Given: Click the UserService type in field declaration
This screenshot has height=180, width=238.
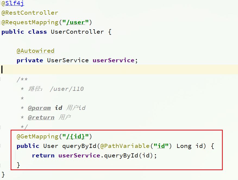Looking at the screenshot, I should pos(68,60).
